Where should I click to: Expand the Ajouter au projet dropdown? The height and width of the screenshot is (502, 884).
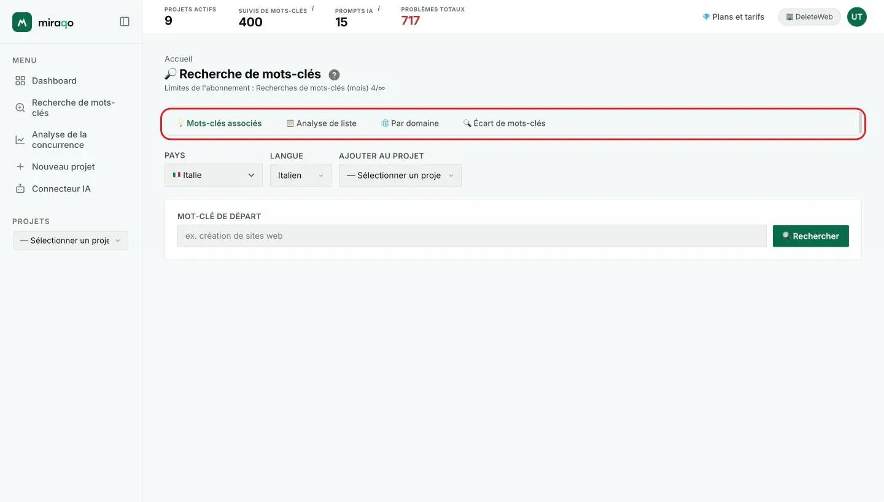click(400, 175)
